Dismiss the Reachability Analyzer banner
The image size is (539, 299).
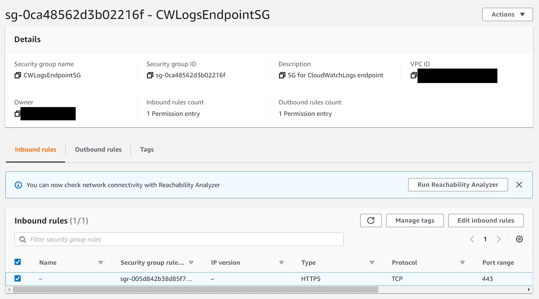pyautogui.click(x=519, y=185)
